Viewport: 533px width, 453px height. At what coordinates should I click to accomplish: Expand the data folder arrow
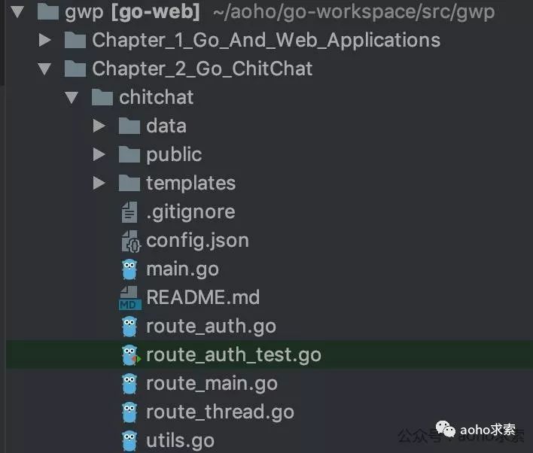pyautogui.click(x=99, y=126)
